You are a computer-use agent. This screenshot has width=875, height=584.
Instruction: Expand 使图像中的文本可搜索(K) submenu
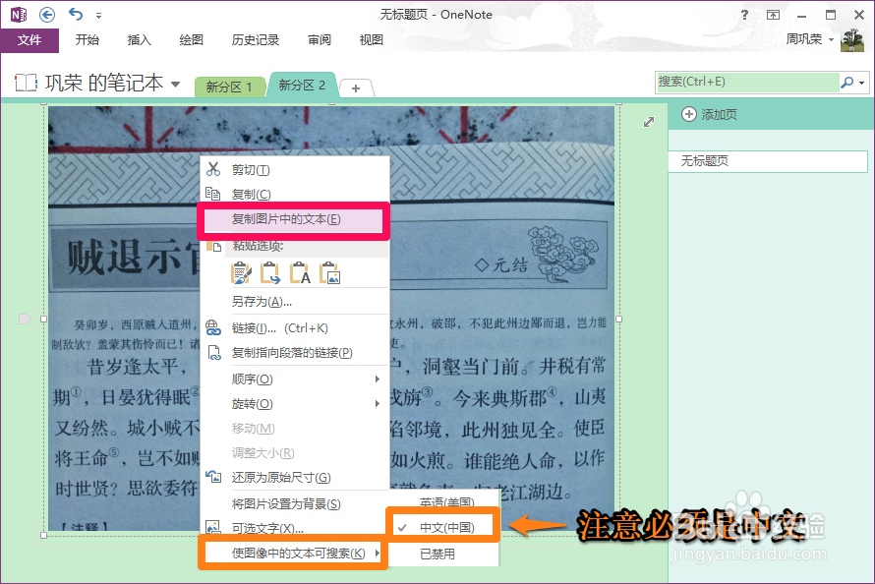293,553
